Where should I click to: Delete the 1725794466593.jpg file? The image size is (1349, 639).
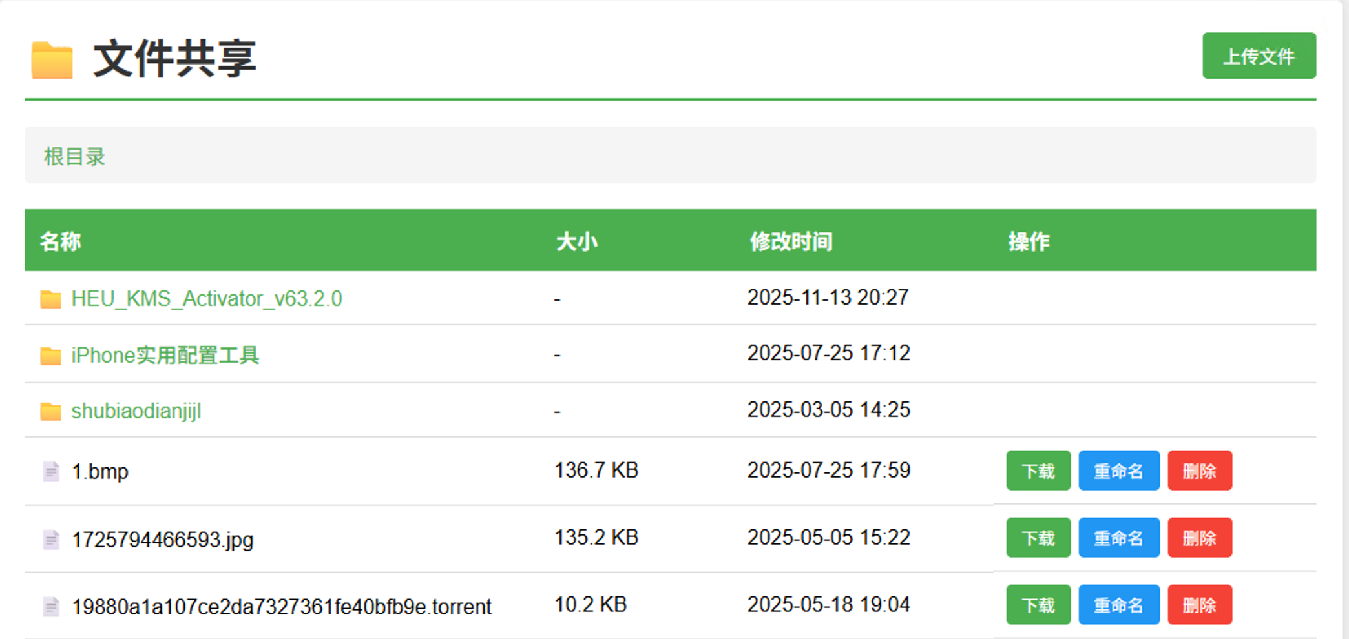tap(1199, 538)
